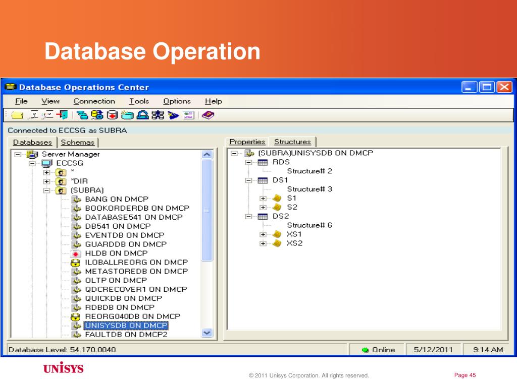
Task: Click the disconnect toolbar icon left of the exit door
Action: click(x=48, y=115)
